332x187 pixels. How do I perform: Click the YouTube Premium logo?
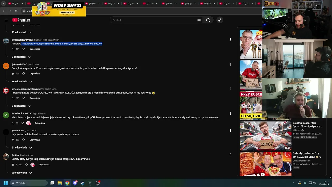tap(21, 20)
